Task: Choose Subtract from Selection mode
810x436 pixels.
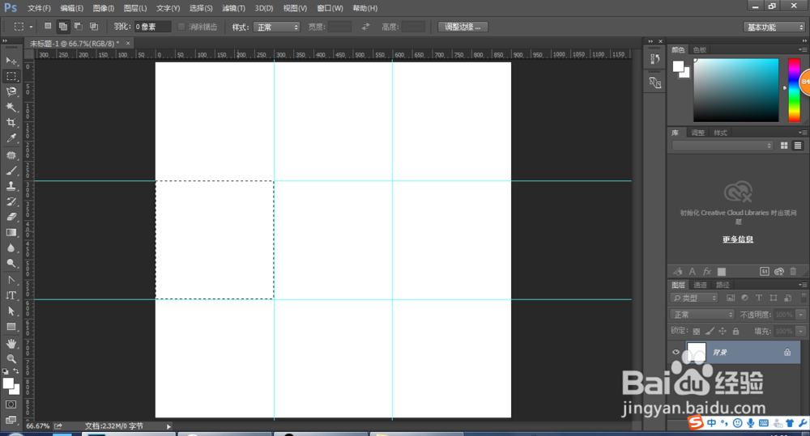Action: pyautogui.click(x=79, y=27)
